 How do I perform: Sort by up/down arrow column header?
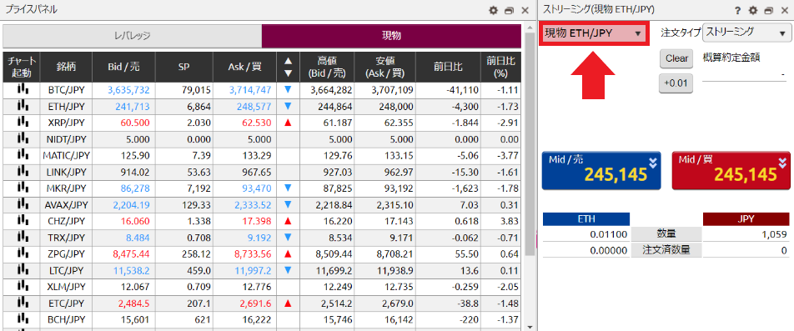[288, 68]
